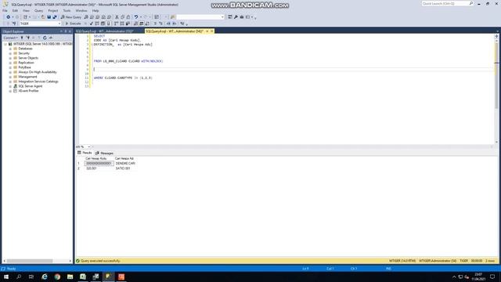The height and width of the screenshot is (282, 501).
Task: Click the New Query toolbar button
Action: 71,17
